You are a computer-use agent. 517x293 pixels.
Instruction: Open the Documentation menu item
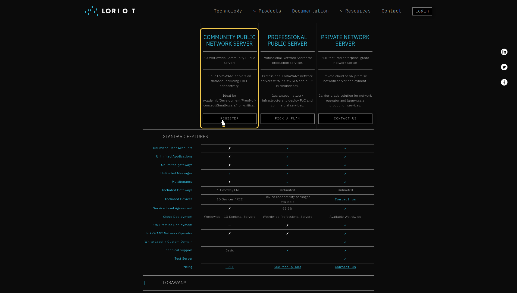coord(310,11)
